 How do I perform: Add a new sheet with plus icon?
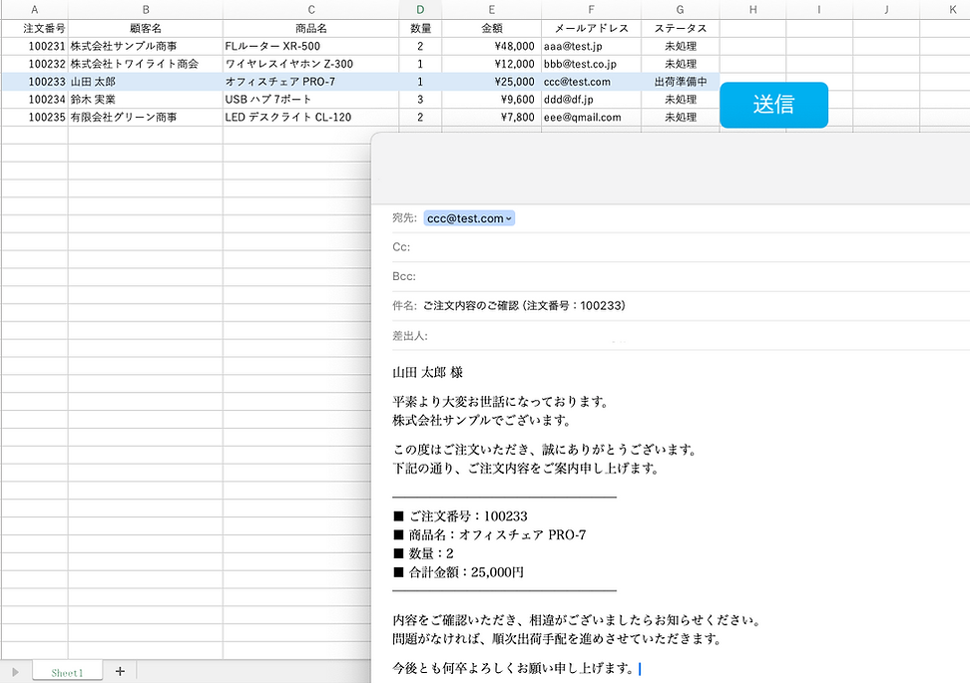click(120, 671)
